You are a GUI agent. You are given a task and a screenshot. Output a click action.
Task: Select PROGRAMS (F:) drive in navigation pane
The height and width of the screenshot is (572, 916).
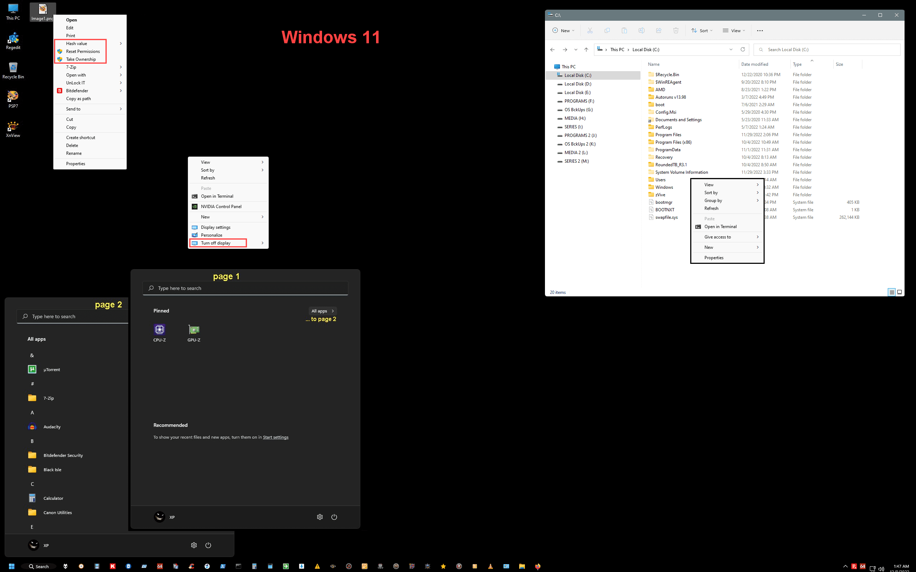click(579, 101)
